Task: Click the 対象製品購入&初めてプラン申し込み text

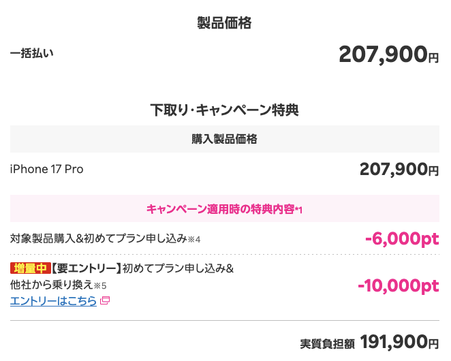Action: click(x=98, y=238)
